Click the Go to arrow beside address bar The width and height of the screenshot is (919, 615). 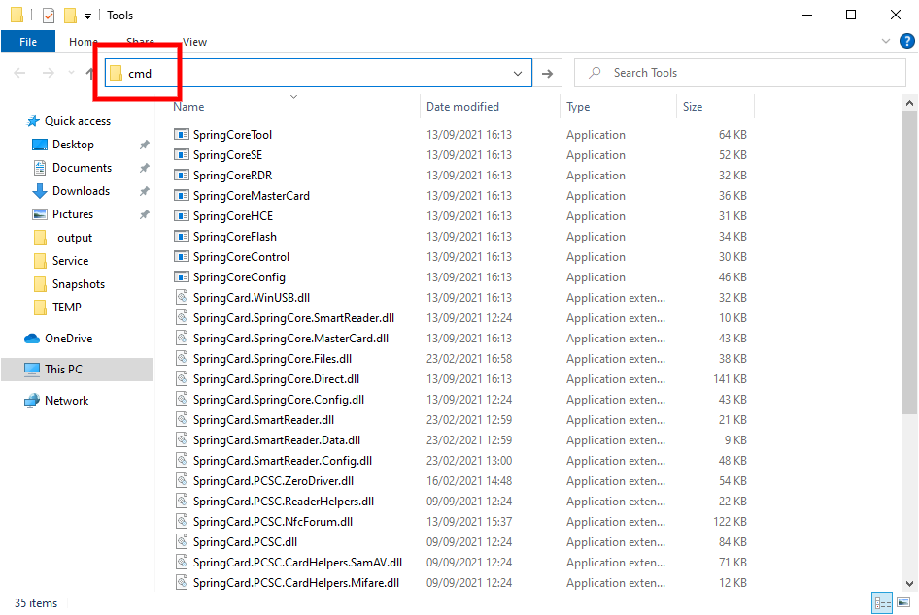pos(547,73)
